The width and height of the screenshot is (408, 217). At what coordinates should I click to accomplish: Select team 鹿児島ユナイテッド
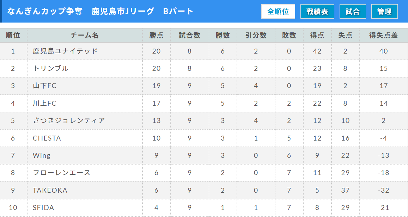pos(65,51)
